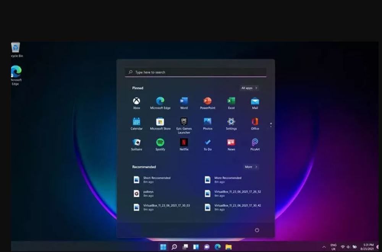Open PowerPoint pinned app
The height and width of the screenshot is (252, 382).
[x=207, y=103]
